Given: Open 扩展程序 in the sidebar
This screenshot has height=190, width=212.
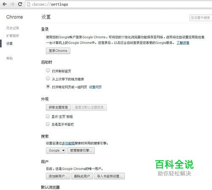Looking at the screenshot, I should click(13, 36).
